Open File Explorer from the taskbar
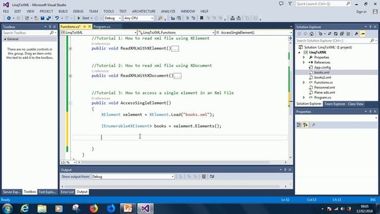The height and width of the screenshot is (214, 380). [42, 209]
